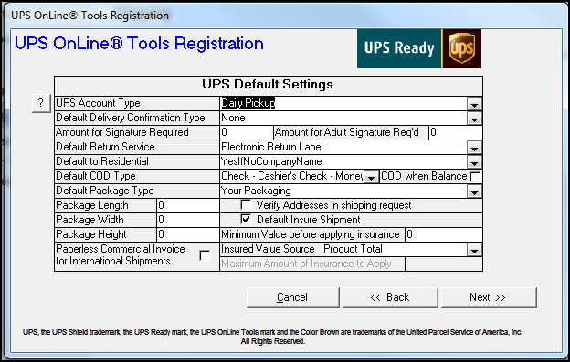This screenshot has height=362, width=570.
Task: Click the Product Total value
Action: click(x=353, y=249)
